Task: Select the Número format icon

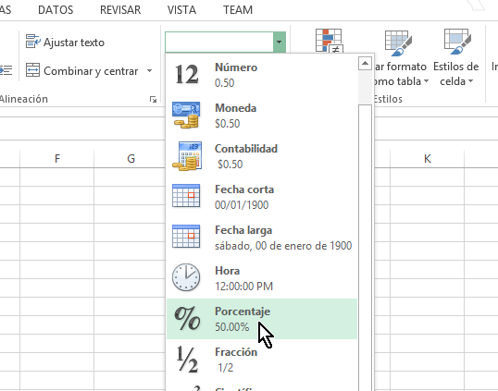Action: 187,75
